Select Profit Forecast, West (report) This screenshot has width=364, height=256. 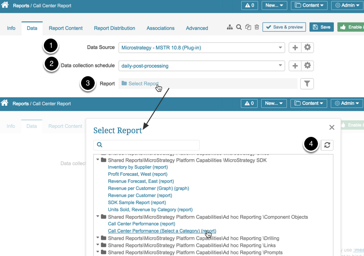pyautogui.click(x=138, y=174)
